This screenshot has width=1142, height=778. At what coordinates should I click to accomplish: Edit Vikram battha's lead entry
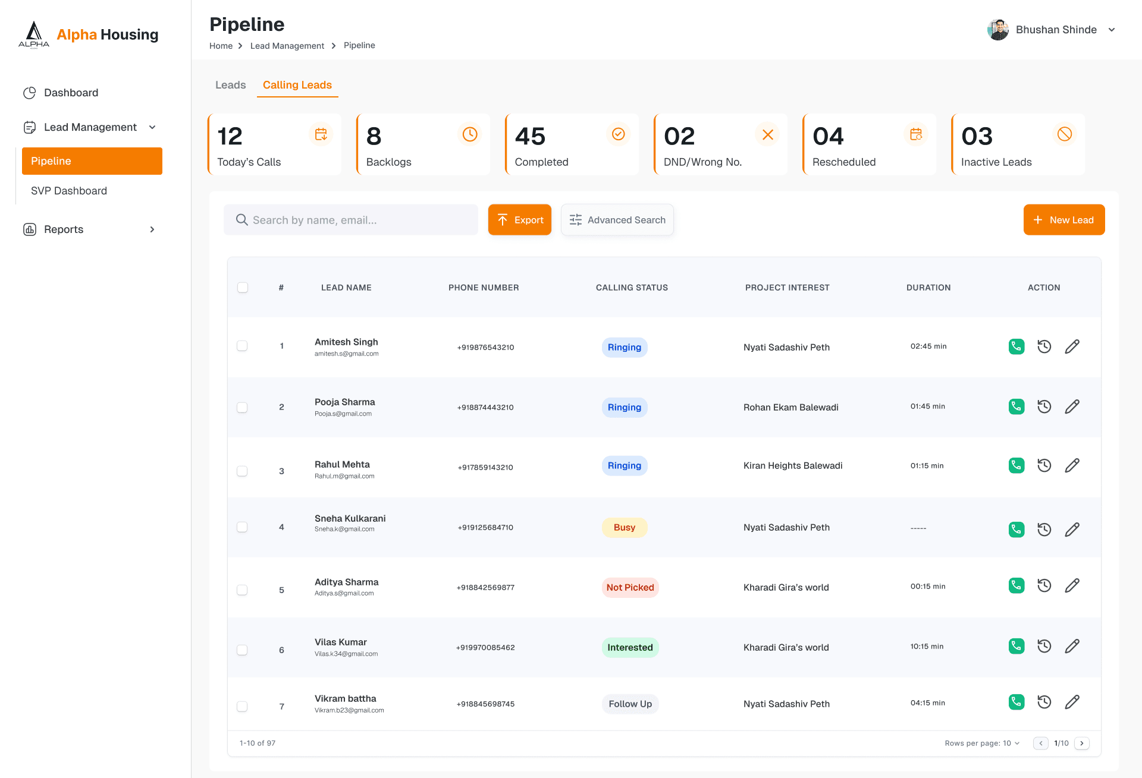pyautogui.click(x=1072, y=702)
